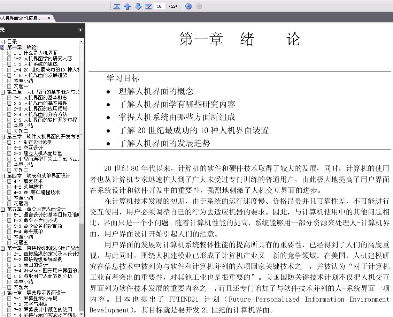Go to first page icon
This screenshot has width=393, height=317.
pyautogui.click(x=117, y=6)
